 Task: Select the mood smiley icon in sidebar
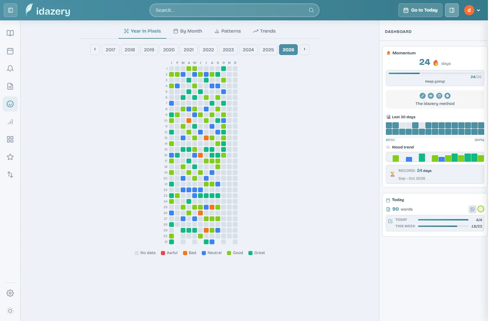click(x=10, y=104)
